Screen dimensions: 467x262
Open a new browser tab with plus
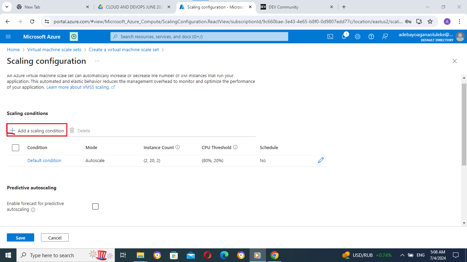(x=344, y=7)
